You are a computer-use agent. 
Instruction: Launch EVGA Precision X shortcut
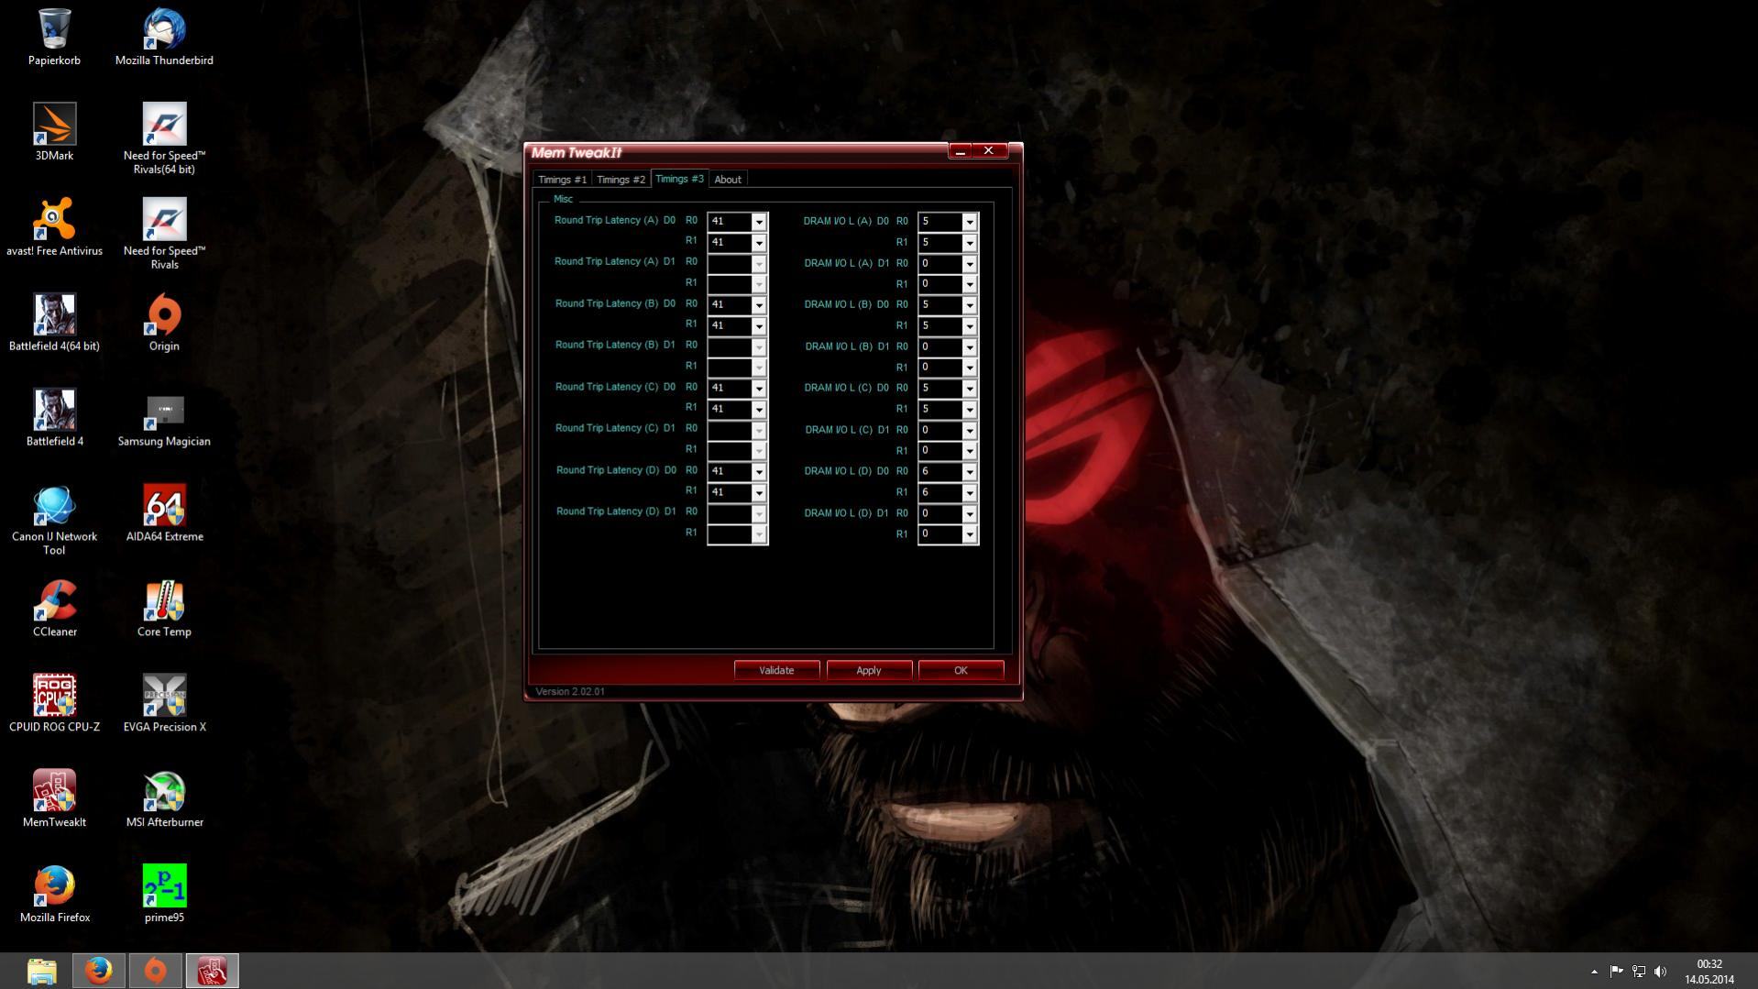click(164, 705)
